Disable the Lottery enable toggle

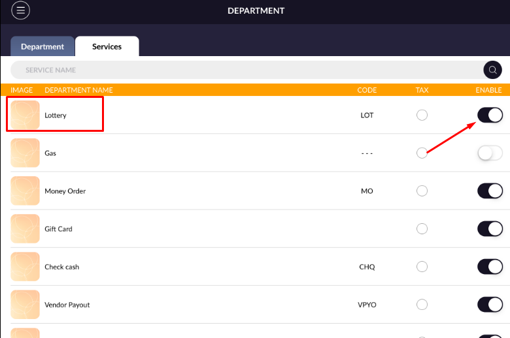click(x=490, y=115)
